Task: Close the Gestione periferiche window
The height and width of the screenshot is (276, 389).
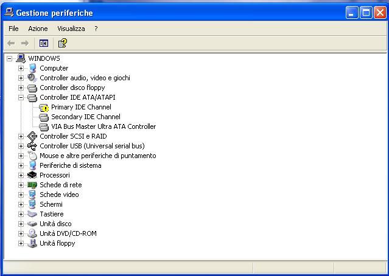Action: (x=380, y=13)
